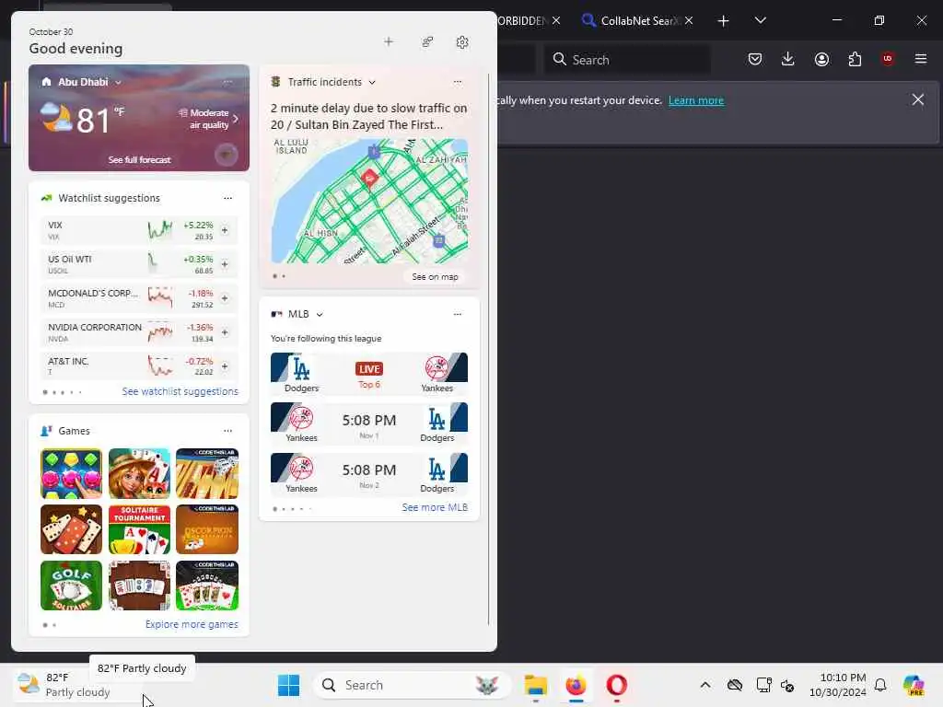Open the Firefox list all tabs chevron

(x=760, y=21)
